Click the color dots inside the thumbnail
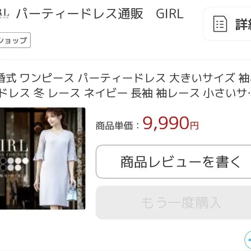 (14, 164)
